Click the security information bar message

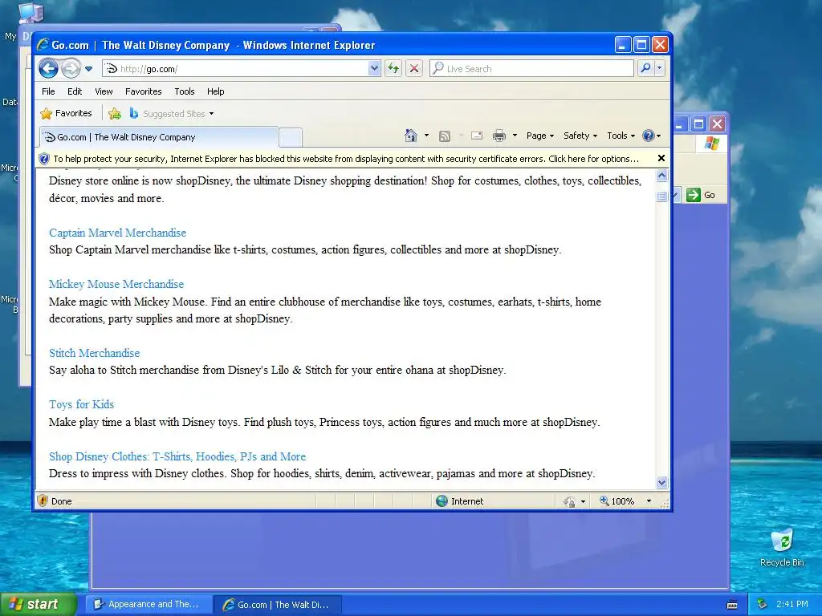(346, 159)
